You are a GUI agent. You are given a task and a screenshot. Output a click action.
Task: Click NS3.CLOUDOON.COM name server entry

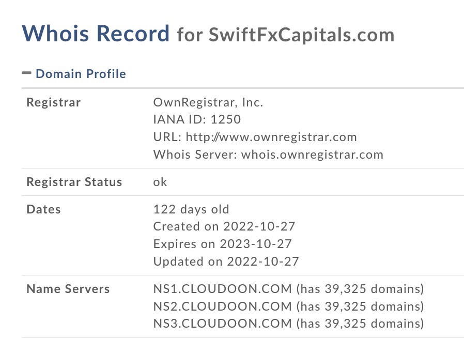(x=289, y=324)
